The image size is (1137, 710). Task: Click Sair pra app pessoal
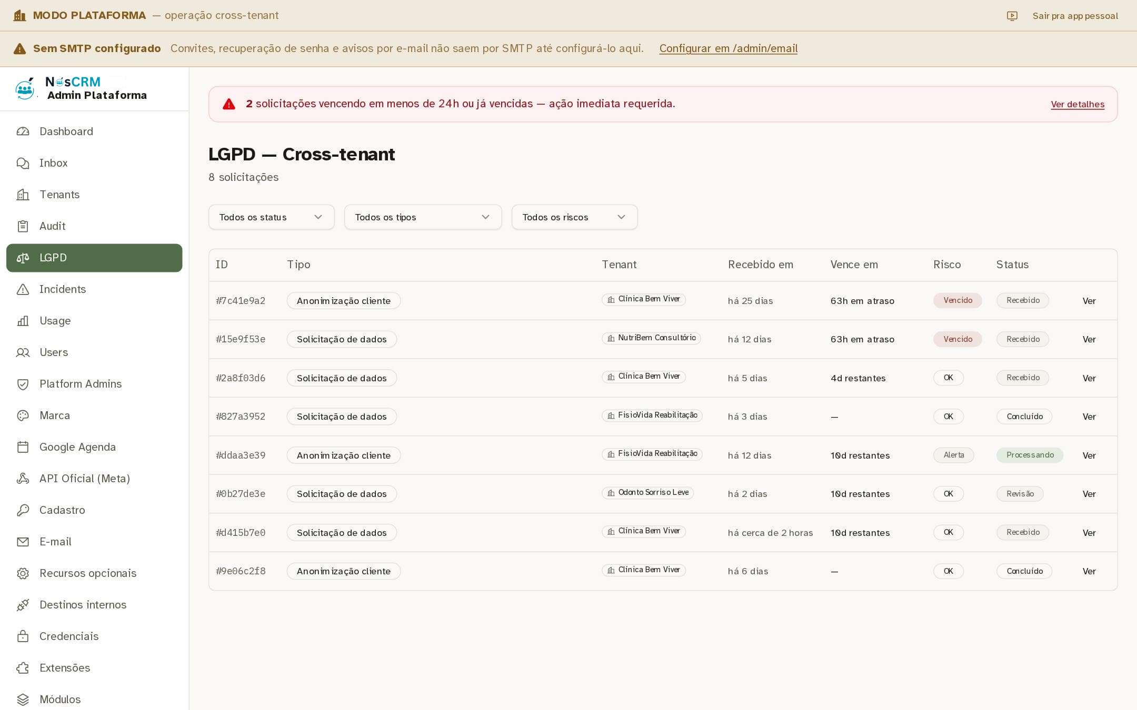coord(1075,16)
